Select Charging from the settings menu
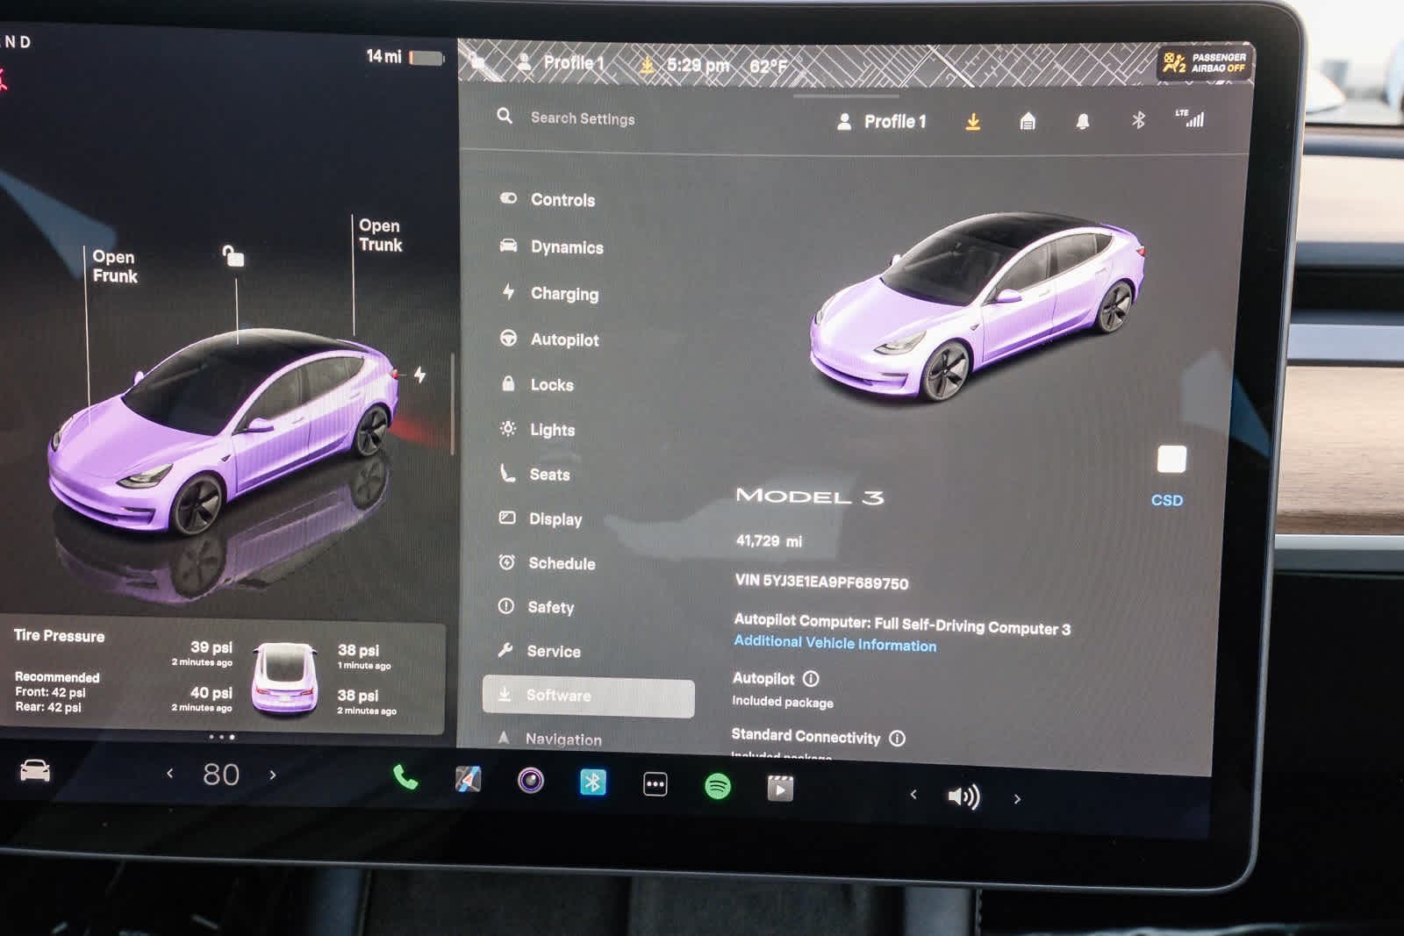This screenshot has width=1404, height=936. click(x=562, y=294)
